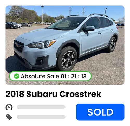Click the Absolute Sale countdown badge
The image size is (130, 126).
(50, 76)
